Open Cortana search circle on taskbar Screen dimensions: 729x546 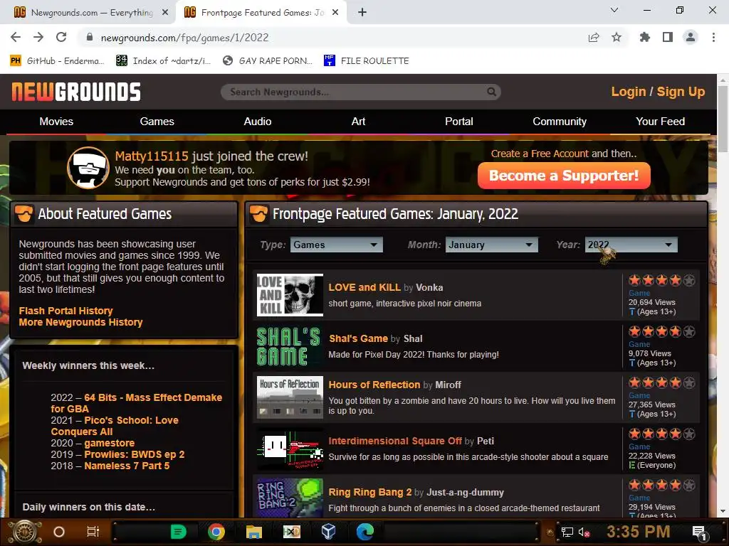pyautogui.click(x=59, y=532)
